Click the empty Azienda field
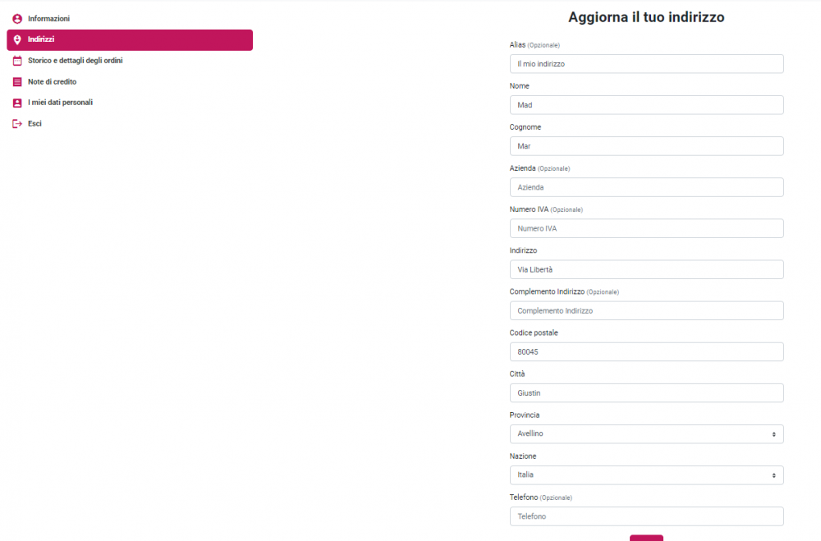Image resolution: width=821 pixels, height=541 pixels. (x=646, y=187)
